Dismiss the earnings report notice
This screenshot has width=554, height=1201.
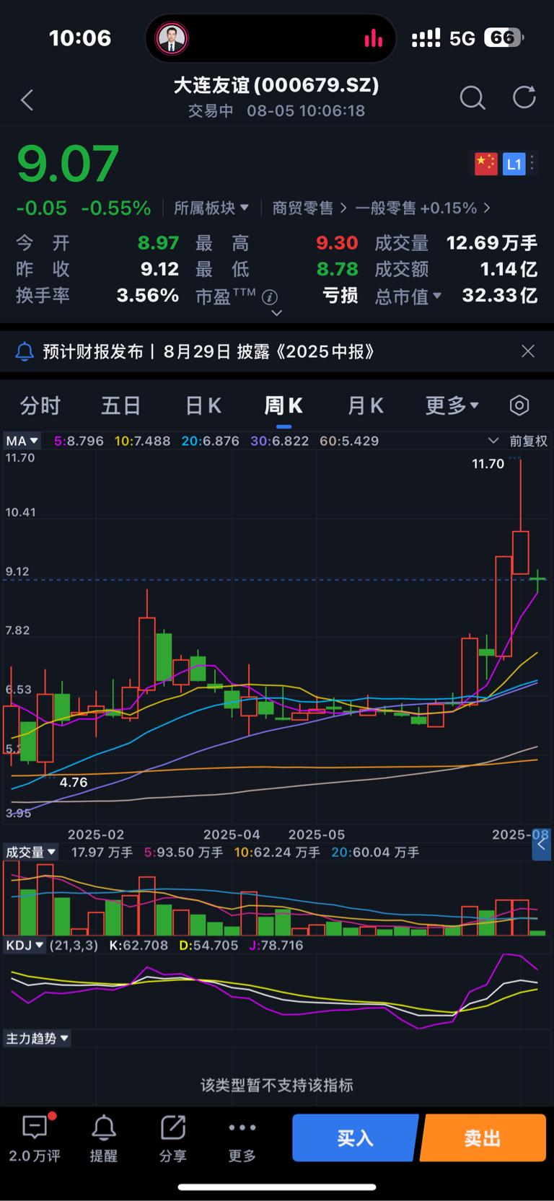(528, 351)
